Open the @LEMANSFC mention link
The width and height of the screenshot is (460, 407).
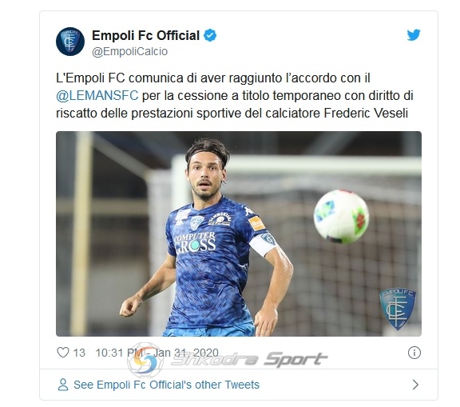coord(97,96)
